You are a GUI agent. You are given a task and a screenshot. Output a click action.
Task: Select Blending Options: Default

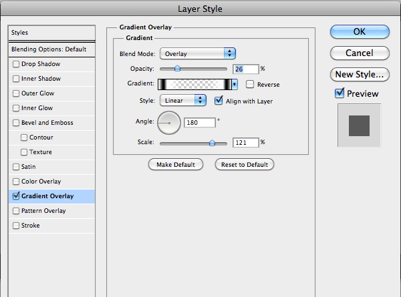(x=52, y=49)
